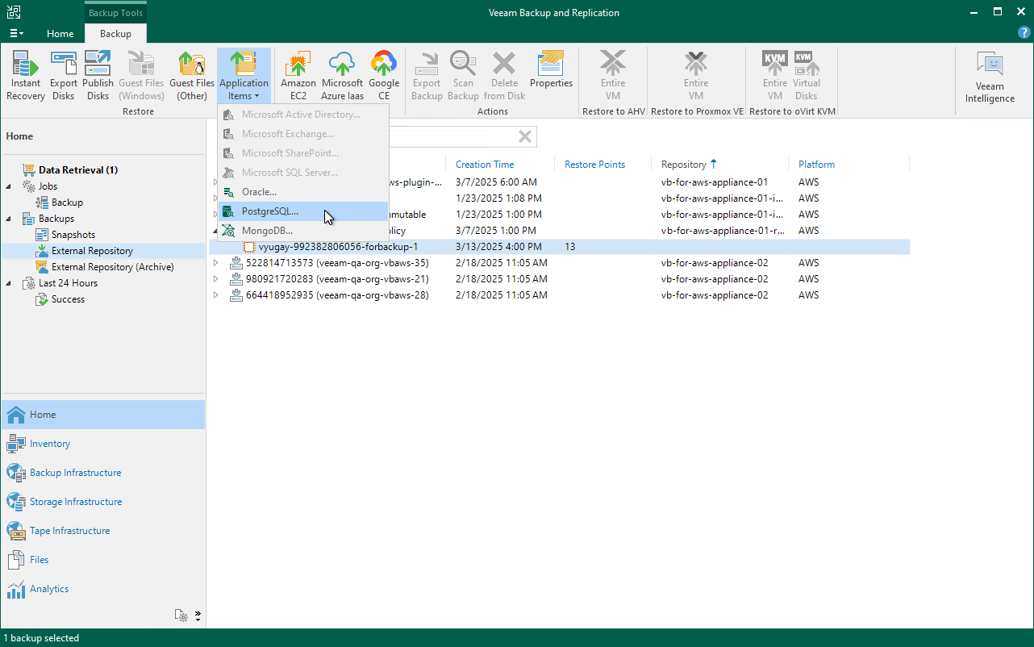Select Snapshots in the tree

click(x=73, y=235)
